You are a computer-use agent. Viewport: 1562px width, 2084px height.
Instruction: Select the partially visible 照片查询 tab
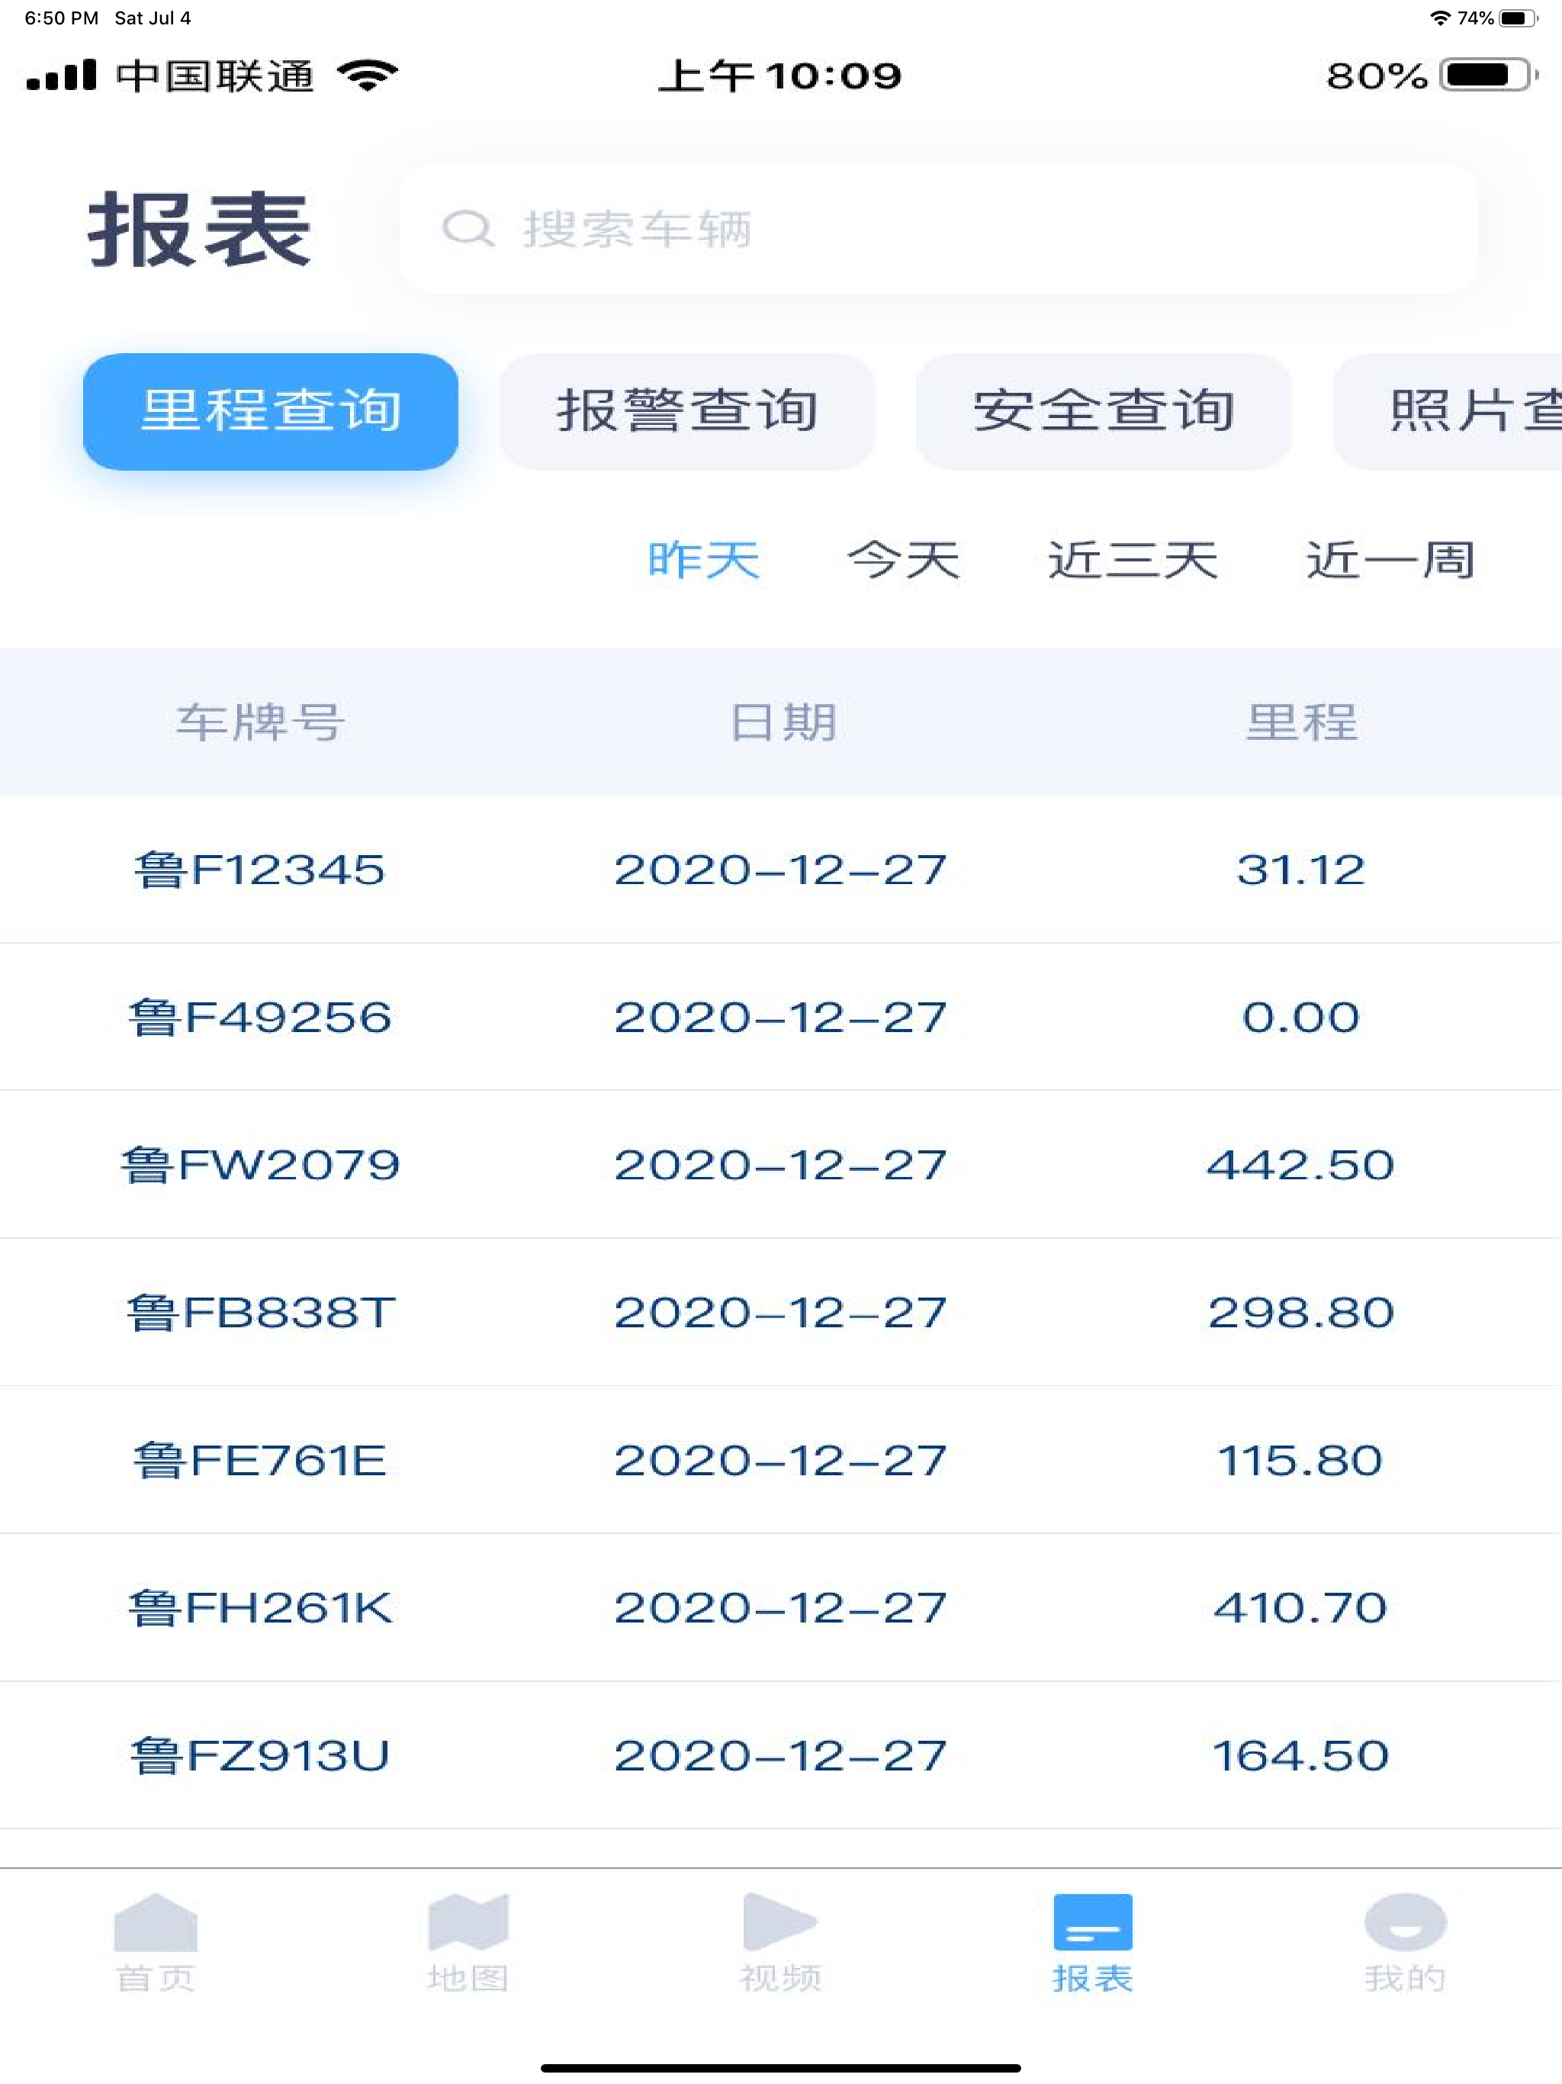[1448, 412]
